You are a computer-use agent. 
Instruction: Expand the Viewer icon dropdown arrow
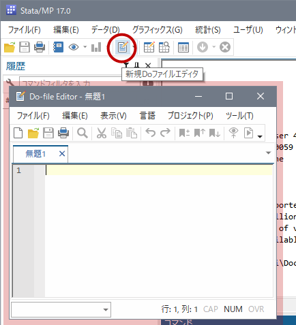tap(85, 47)
